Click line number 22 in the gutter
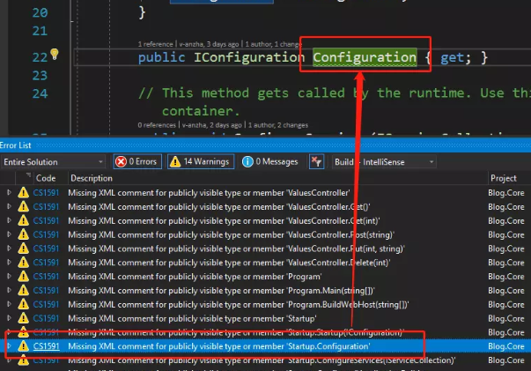The image size is (531, 371). (40, 57)
